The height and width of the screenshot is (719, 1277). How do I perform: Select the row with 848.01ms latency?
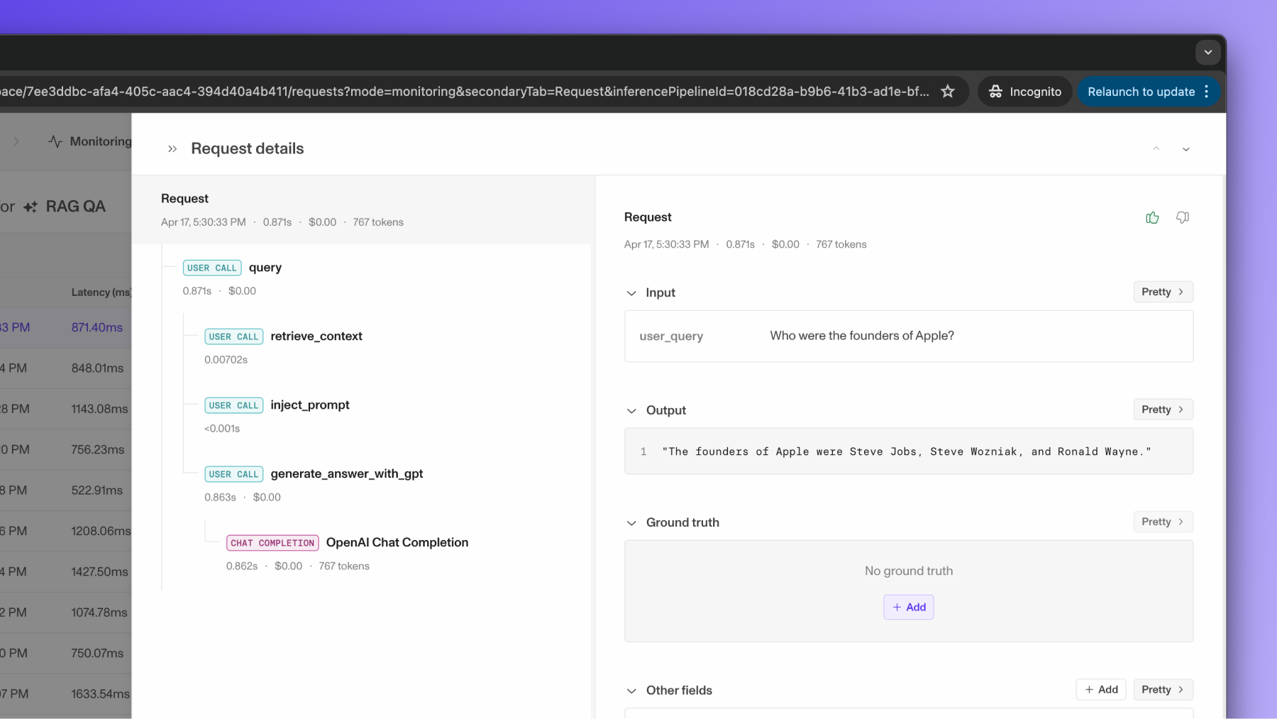click(x=66, y=368)
